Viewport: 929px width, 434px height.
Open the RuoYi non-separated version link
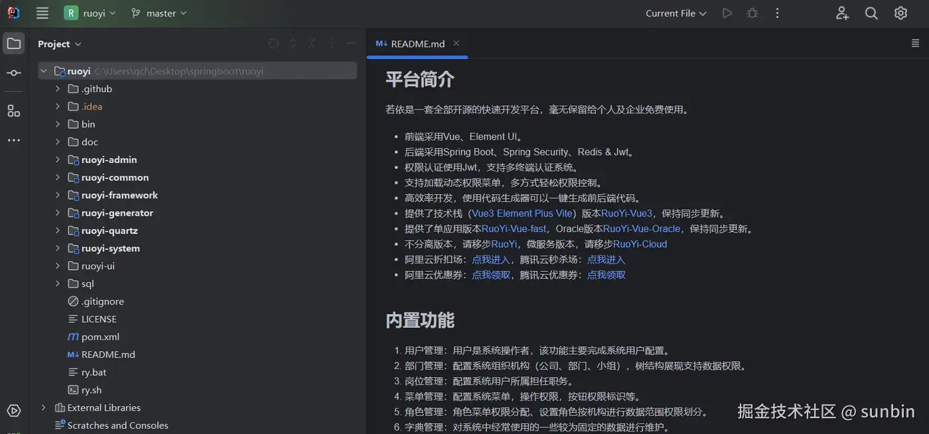pos(504,244)
